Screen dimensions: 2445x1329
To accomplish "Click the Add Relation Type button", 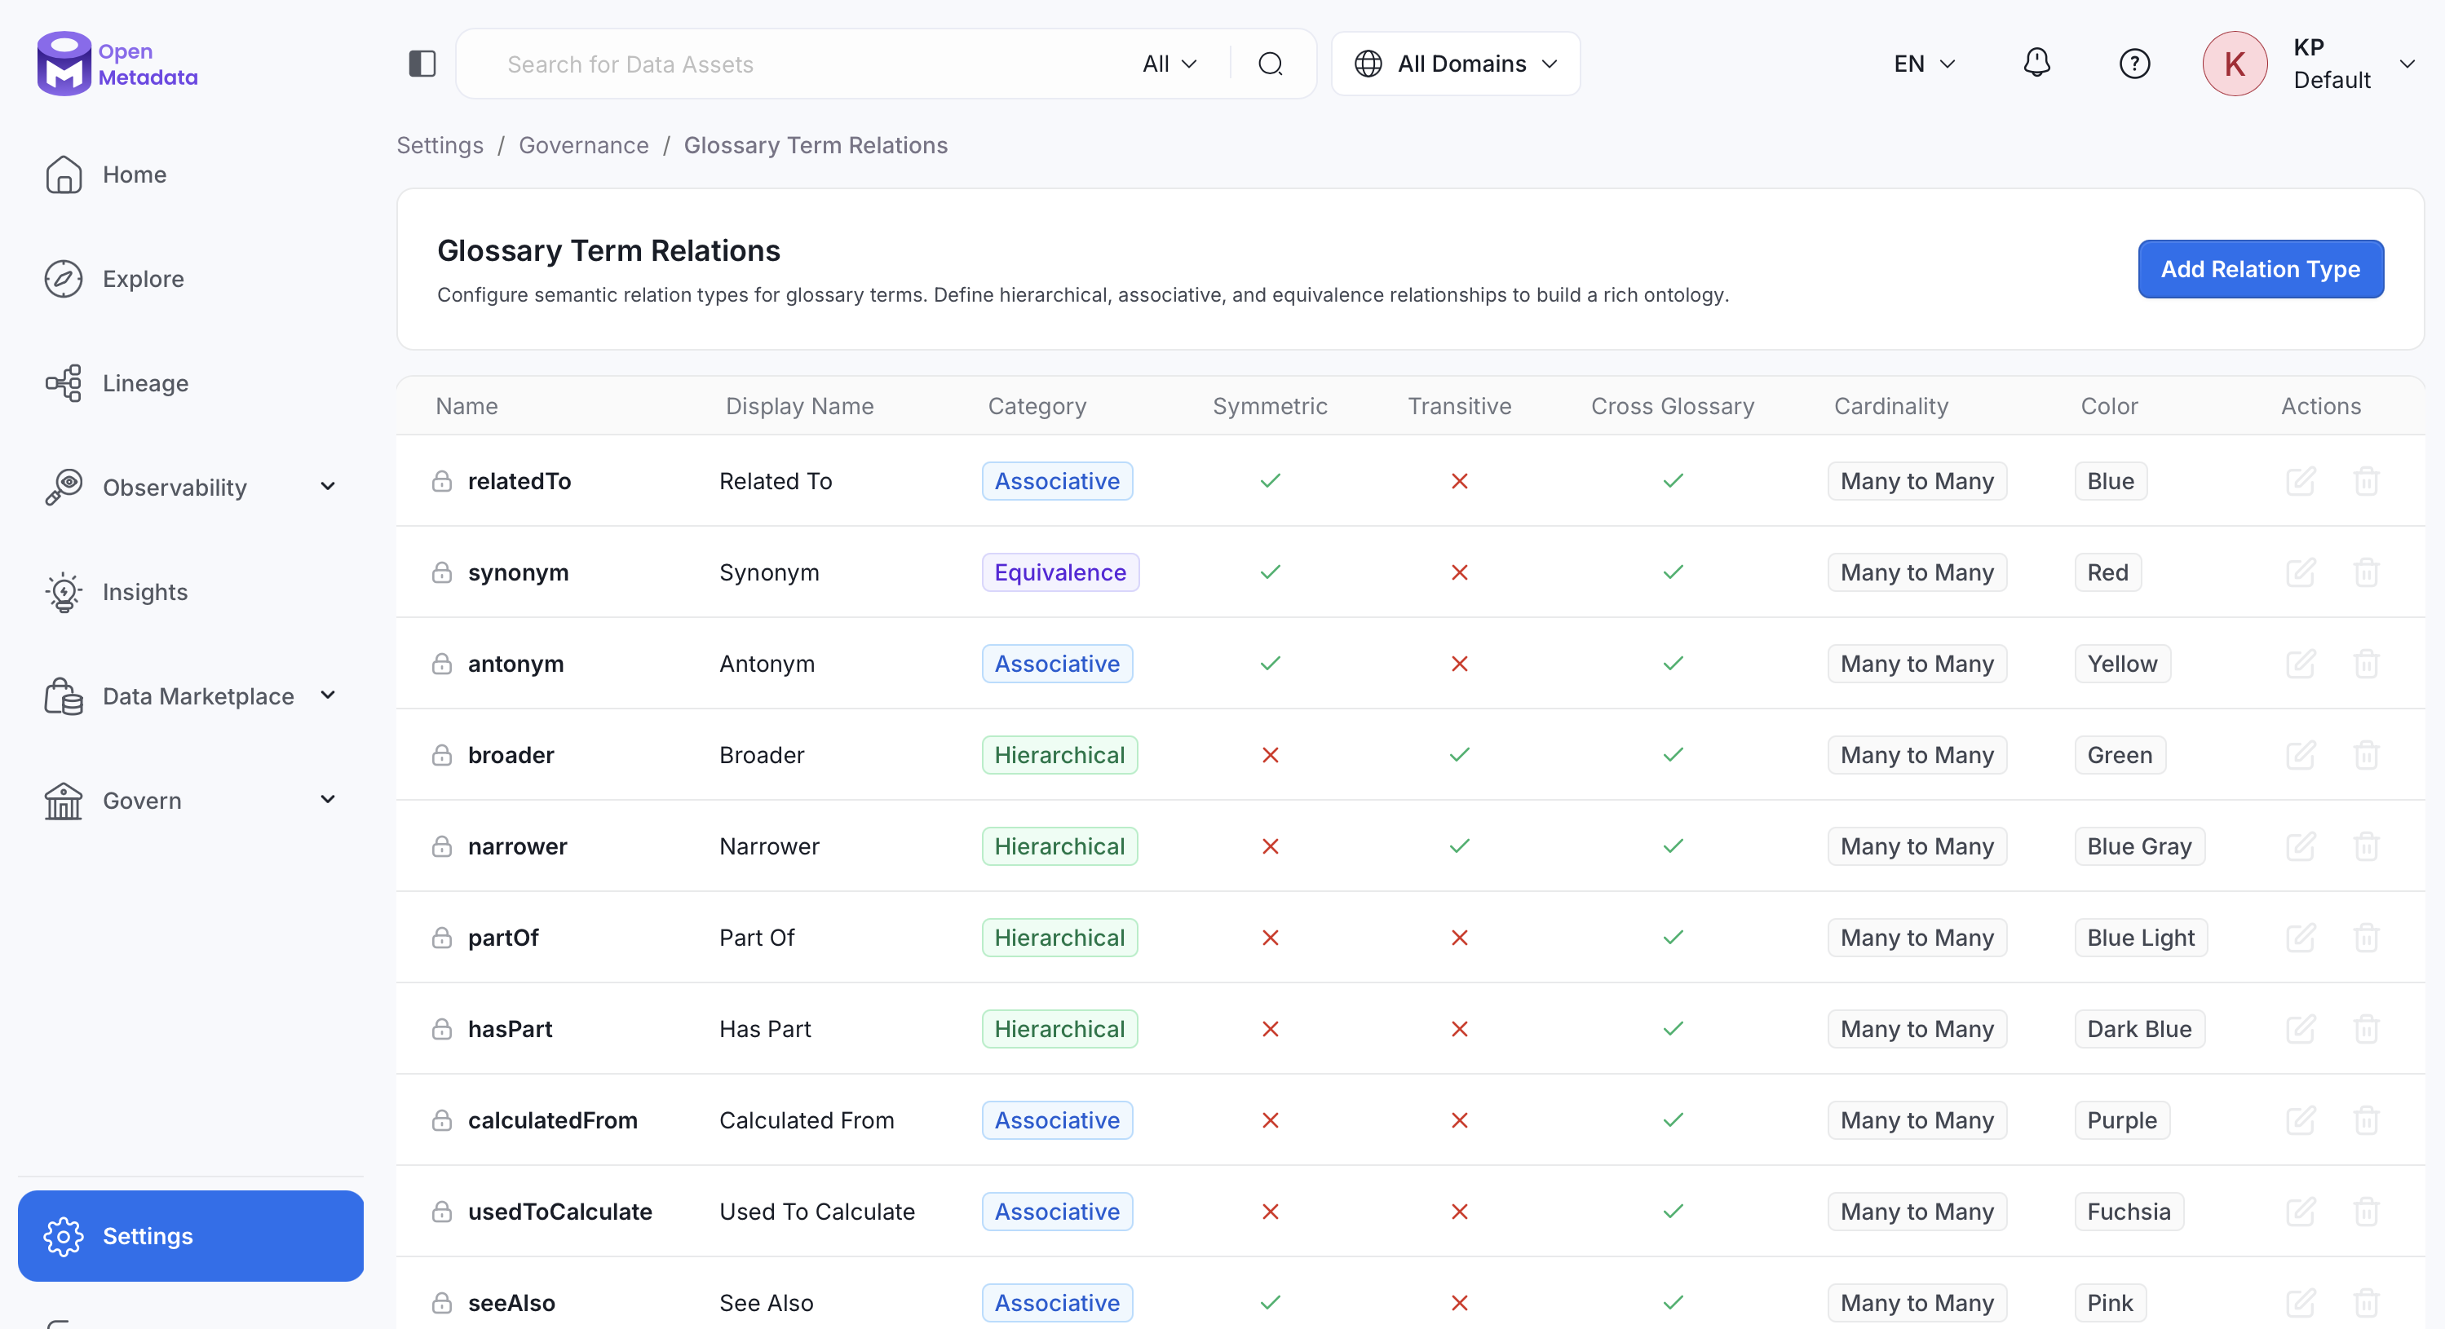I will coord(2260,269).
